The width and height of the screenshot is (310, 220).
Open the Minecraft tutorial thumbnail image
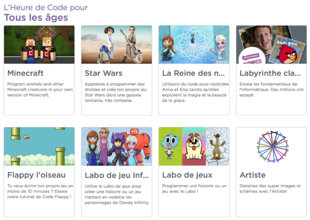tap(39, 44)
